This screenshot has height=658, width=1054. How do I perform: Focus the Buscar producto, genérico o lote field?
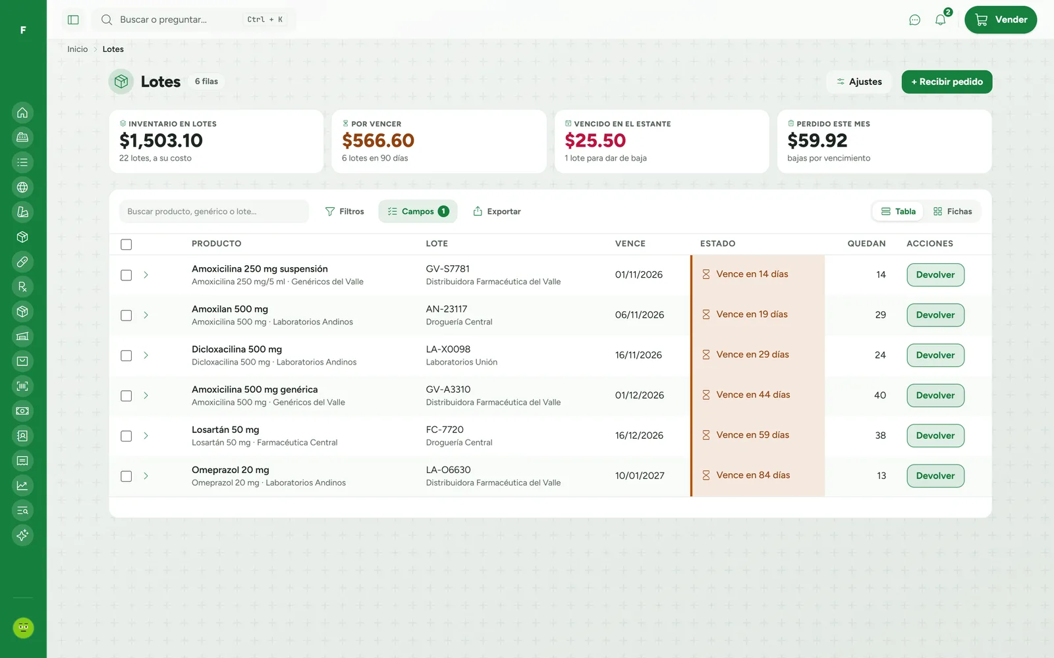[x=214, y=211]
